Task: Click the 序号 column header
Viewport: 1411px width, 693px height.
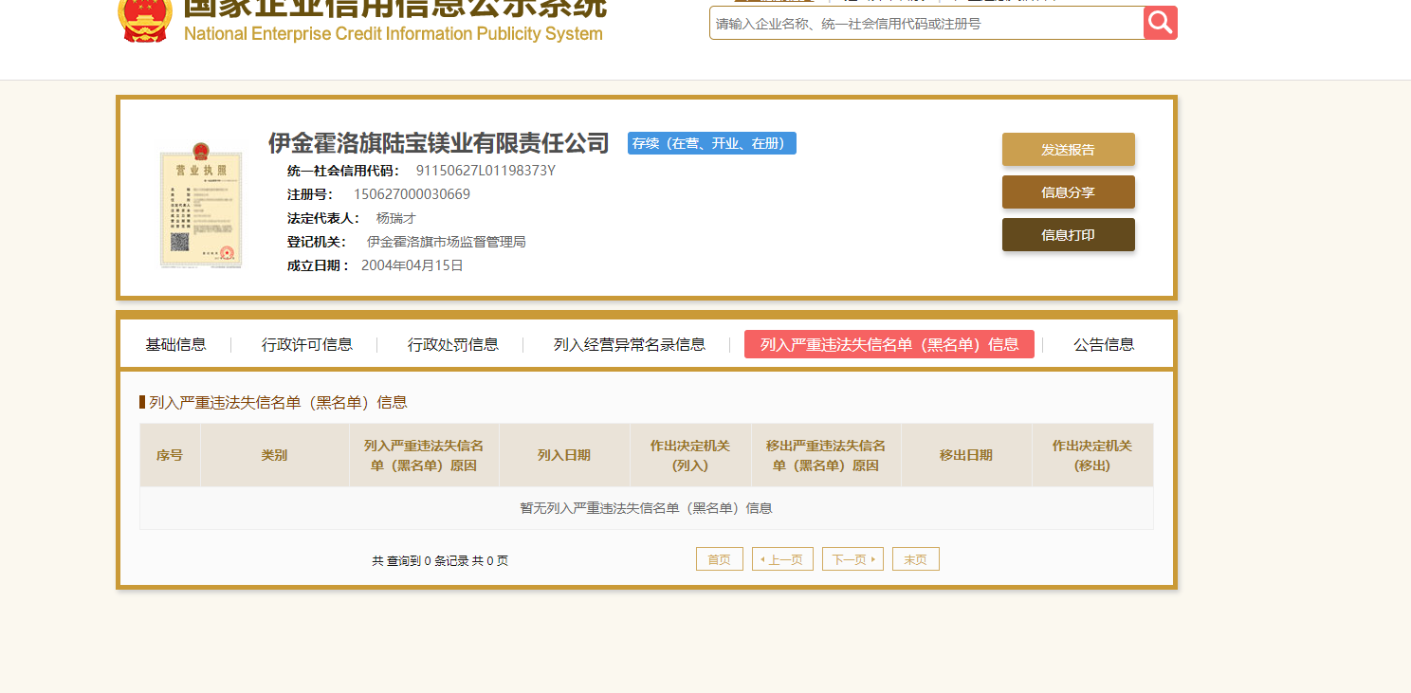Action: tap(170, 455)
